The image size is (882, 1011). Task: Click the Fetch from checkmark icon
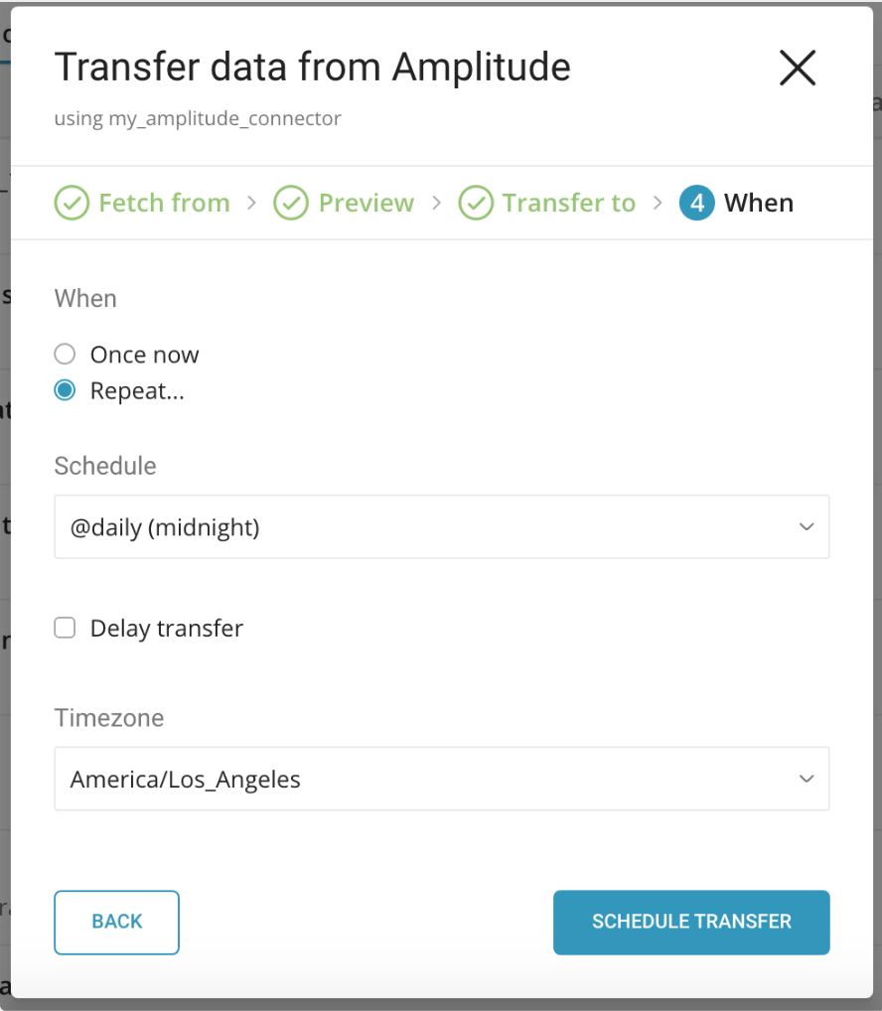coord(71,203)
